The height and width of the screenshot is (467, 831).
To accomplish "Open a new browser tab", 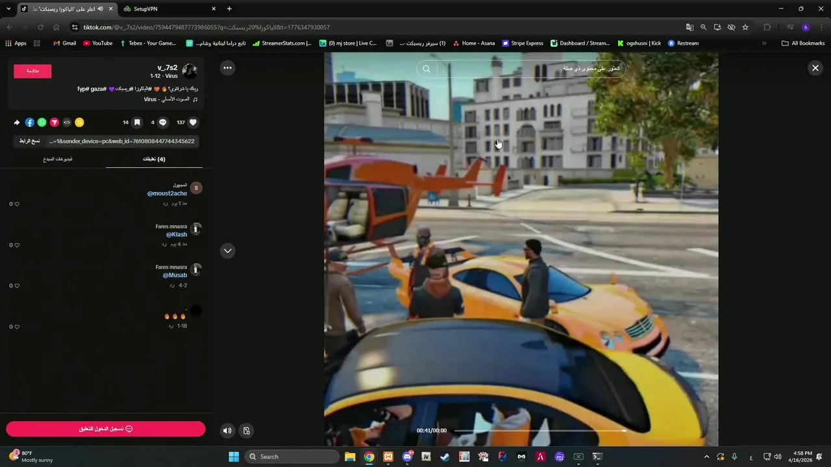I will 229,8.
